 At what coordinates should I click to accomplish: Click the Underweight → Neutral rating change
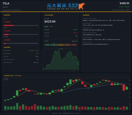coord(34,50)
